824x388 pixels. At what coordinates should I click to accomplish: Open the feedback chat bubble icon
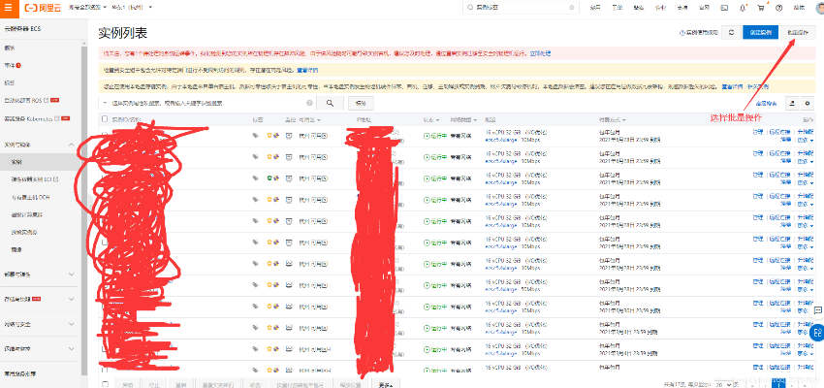coord(817,310)
